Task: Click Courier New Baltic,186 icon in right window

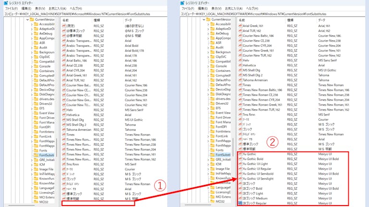Action: click(240, 35)
